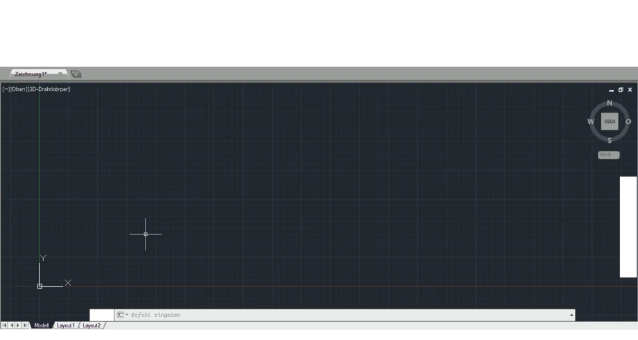Open the WKS coordinate system dropdown

(609, 155)
